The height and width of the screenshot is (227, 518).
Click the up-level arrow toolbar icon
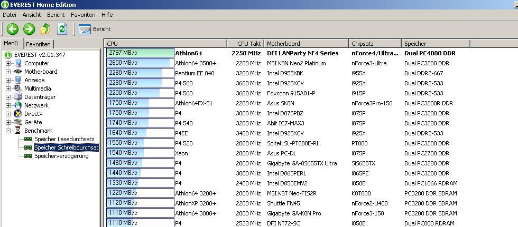click(45, 29)
